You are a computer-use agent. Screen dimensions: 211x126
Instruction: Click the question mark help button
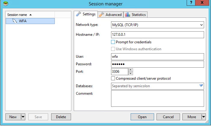(x=191, y=2)
